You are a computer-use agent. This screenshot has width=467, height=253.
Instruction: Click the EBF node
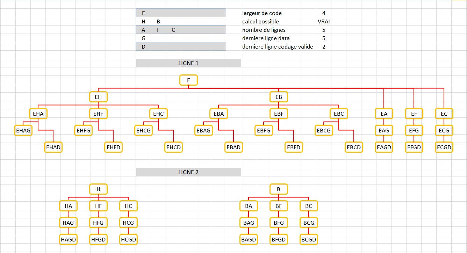pos(279,114)
